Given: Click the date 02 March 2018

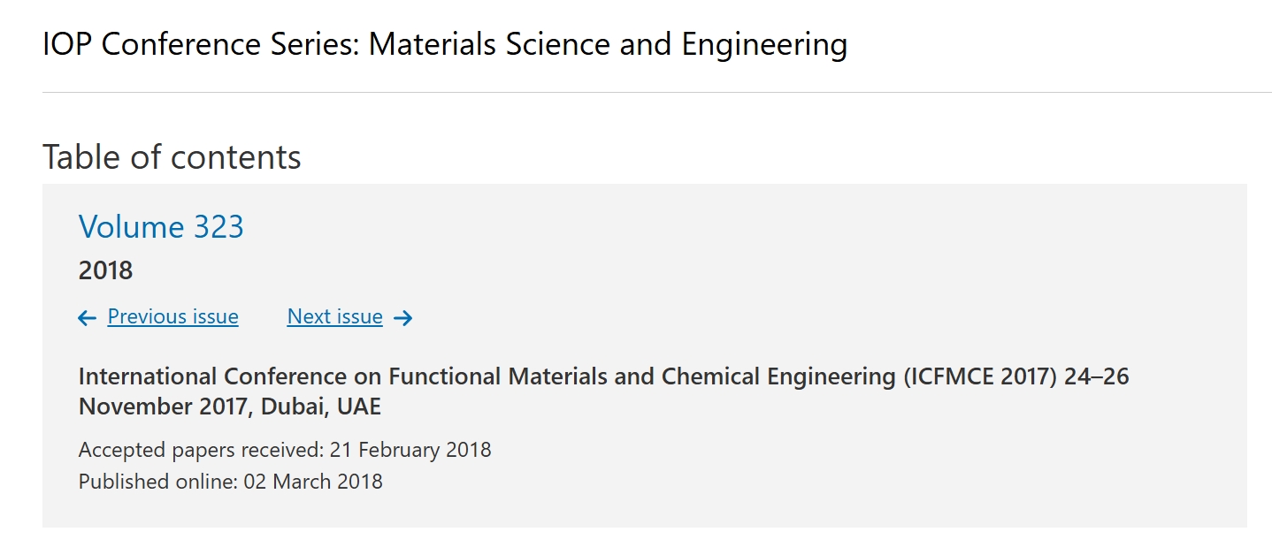Looking at the screenshot, I should click(x=313, y=482).
